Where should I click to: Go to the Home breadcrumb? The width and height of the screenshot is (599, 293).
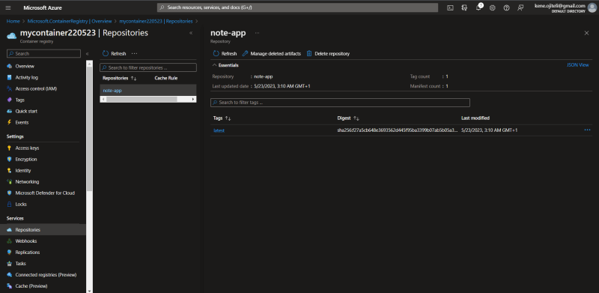point(13,22)
